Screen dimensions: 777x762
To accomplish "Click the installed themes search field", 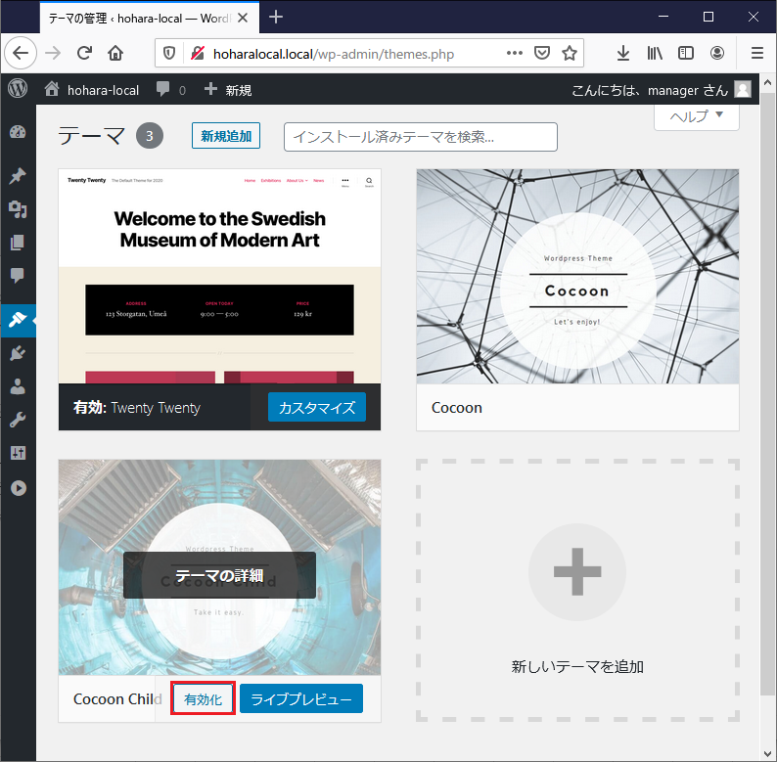I will click(420, 137).
